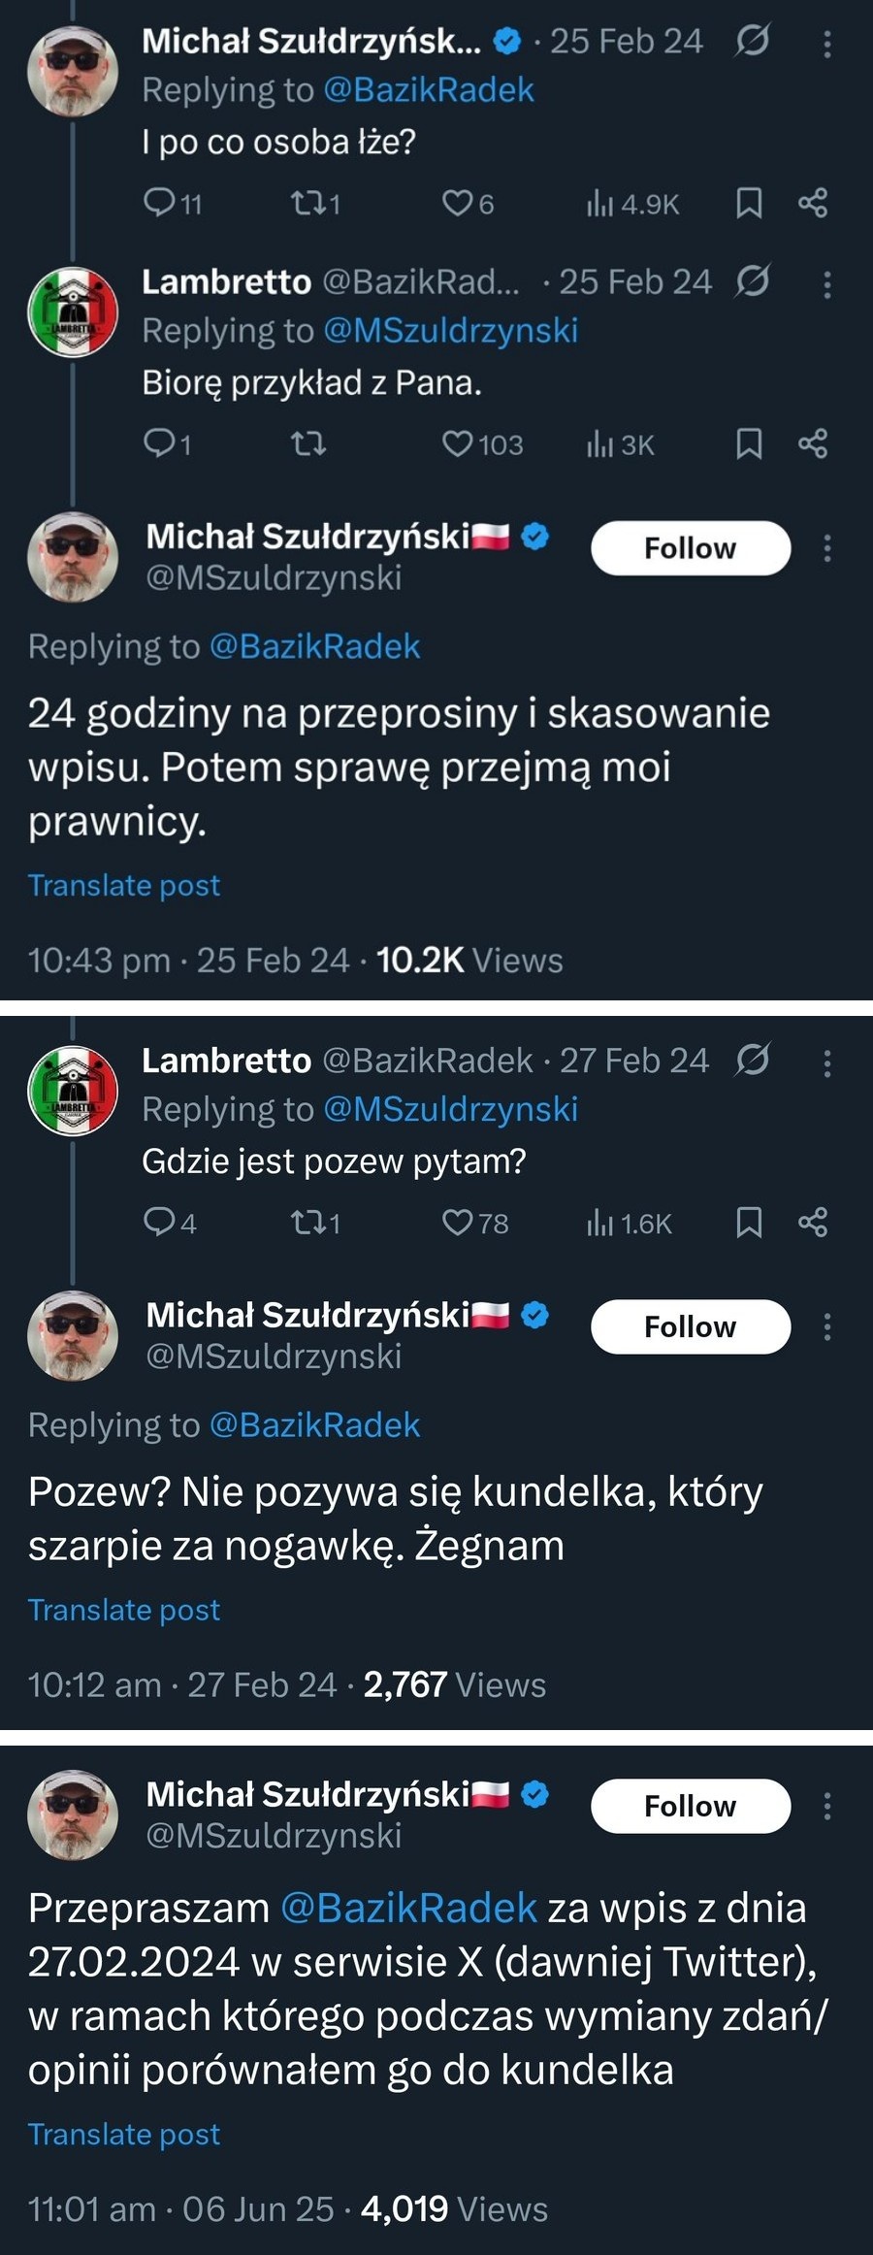Share the "Biorę przykład z Pana" post
This screenshot has height=2255, width=873.
point(813,444)
